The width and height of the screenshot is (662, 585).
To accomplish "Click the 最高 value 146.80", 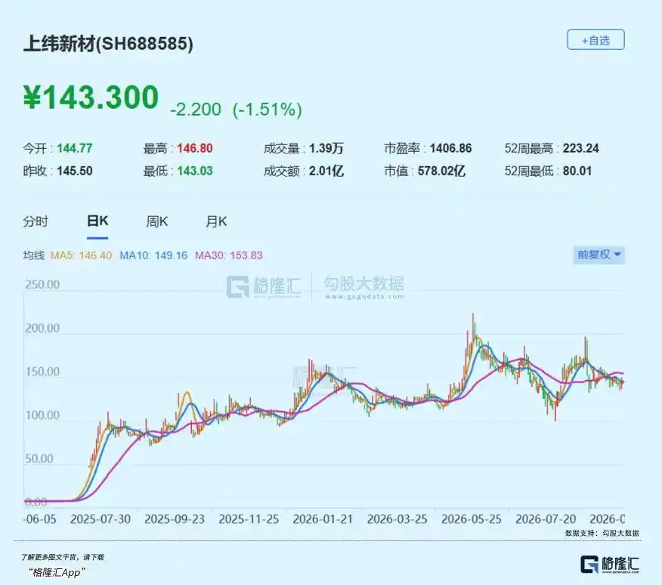I will pos(195,148).
